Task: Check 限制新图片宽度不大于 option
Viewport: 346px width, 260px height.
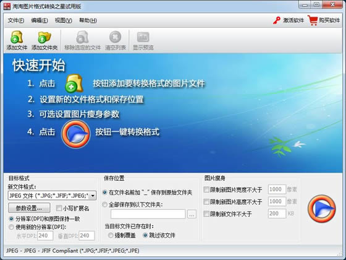Action: click(x=206, y=189)
